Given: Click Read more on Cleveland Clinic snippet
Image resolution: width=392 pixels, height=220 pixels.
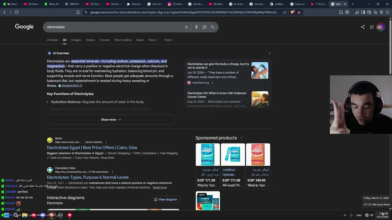Looking at the screenshot, I should (x=160, y=188).
